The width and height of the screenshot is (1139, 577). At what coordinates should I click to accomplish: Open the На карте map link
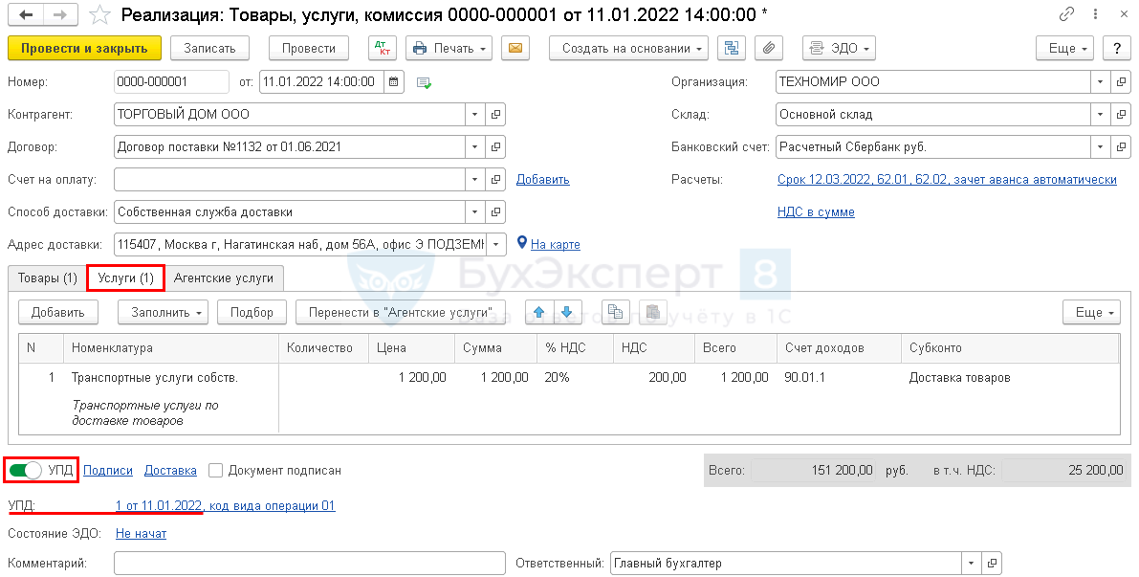(x=555, y=245)
